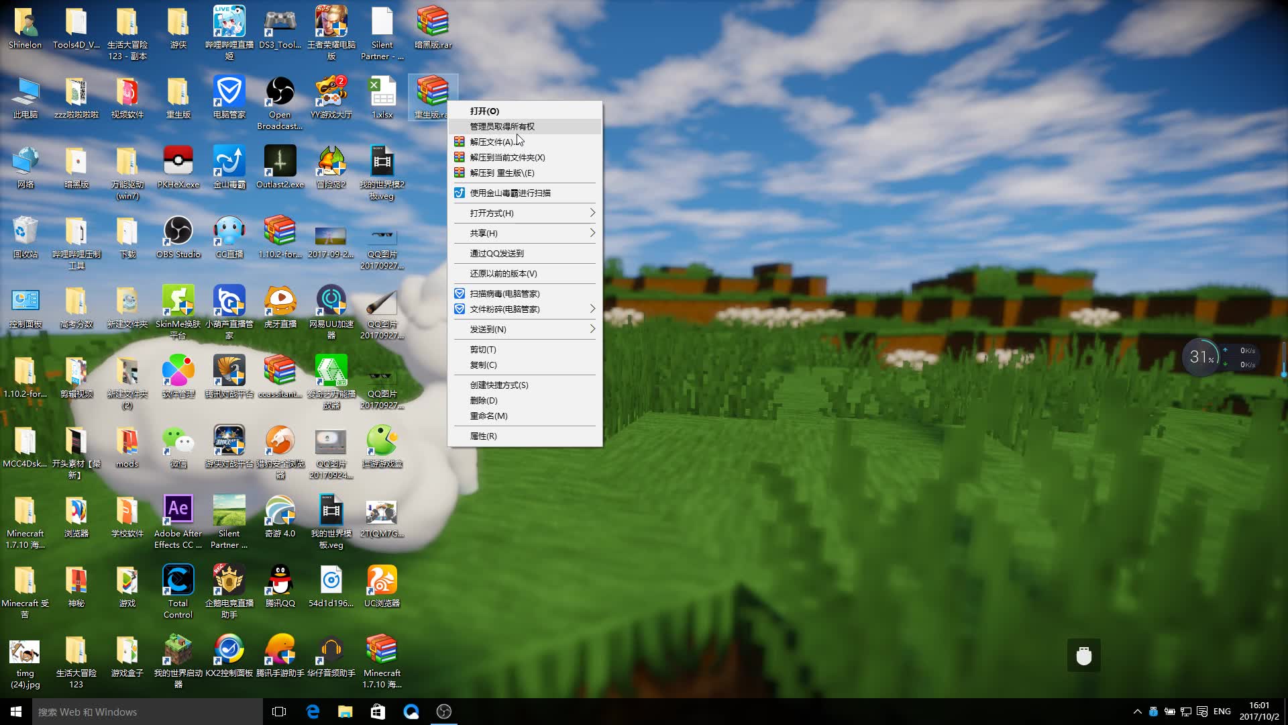Choose 复制(C) in the context menu
The width and height of the screenshot is (1288, 725).
click(x=525, y=365)
